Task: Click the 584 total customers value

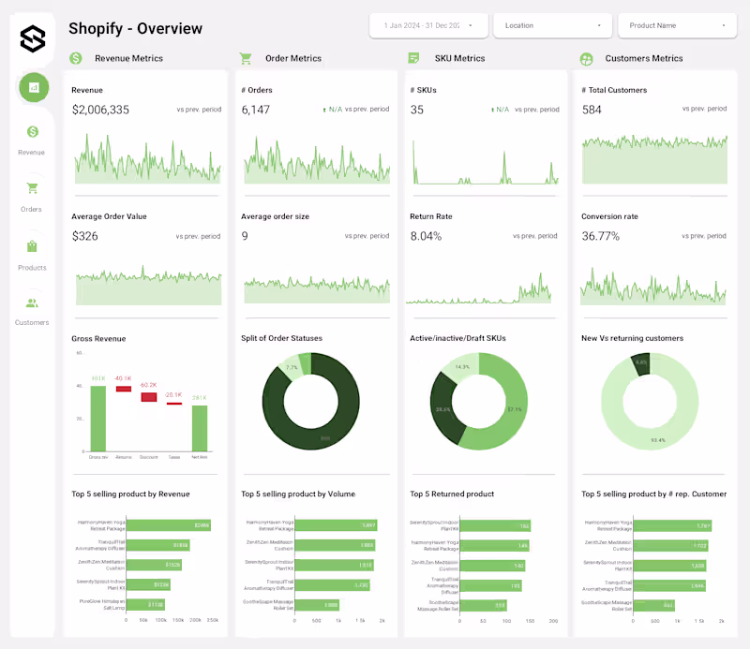Action: (x=592, y=110)
